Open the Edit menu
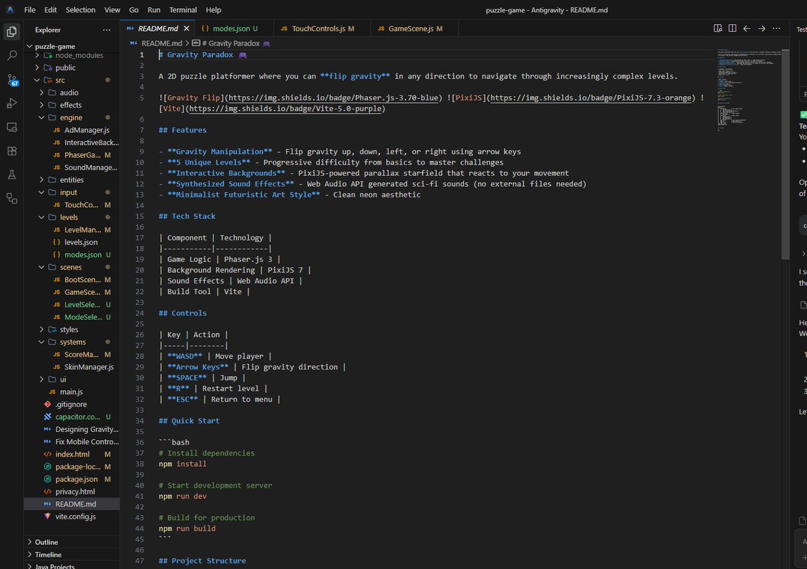 click(x=51, y=10)
